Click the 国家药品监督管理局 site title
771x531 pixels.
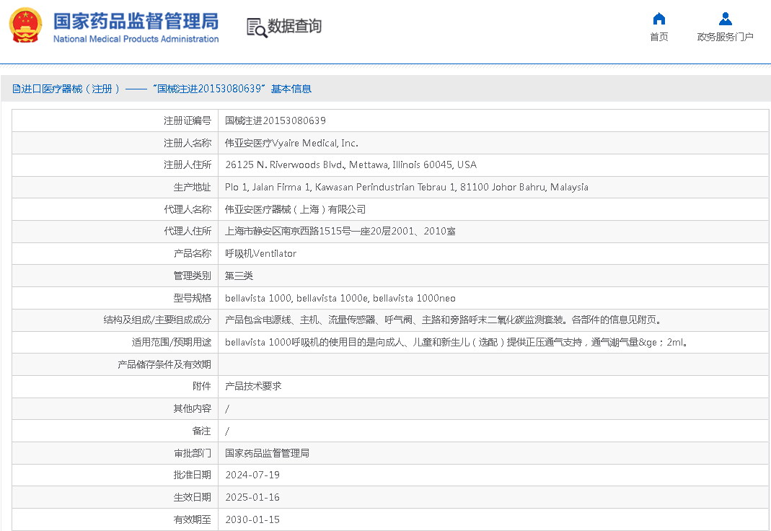coord(136,20)
